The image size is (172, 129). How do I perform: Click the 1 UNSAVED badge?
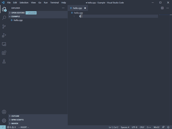point(31,13)
